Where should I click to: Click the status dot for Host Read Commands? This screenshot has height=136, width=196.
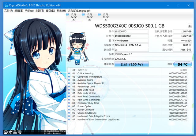[69, 97]
